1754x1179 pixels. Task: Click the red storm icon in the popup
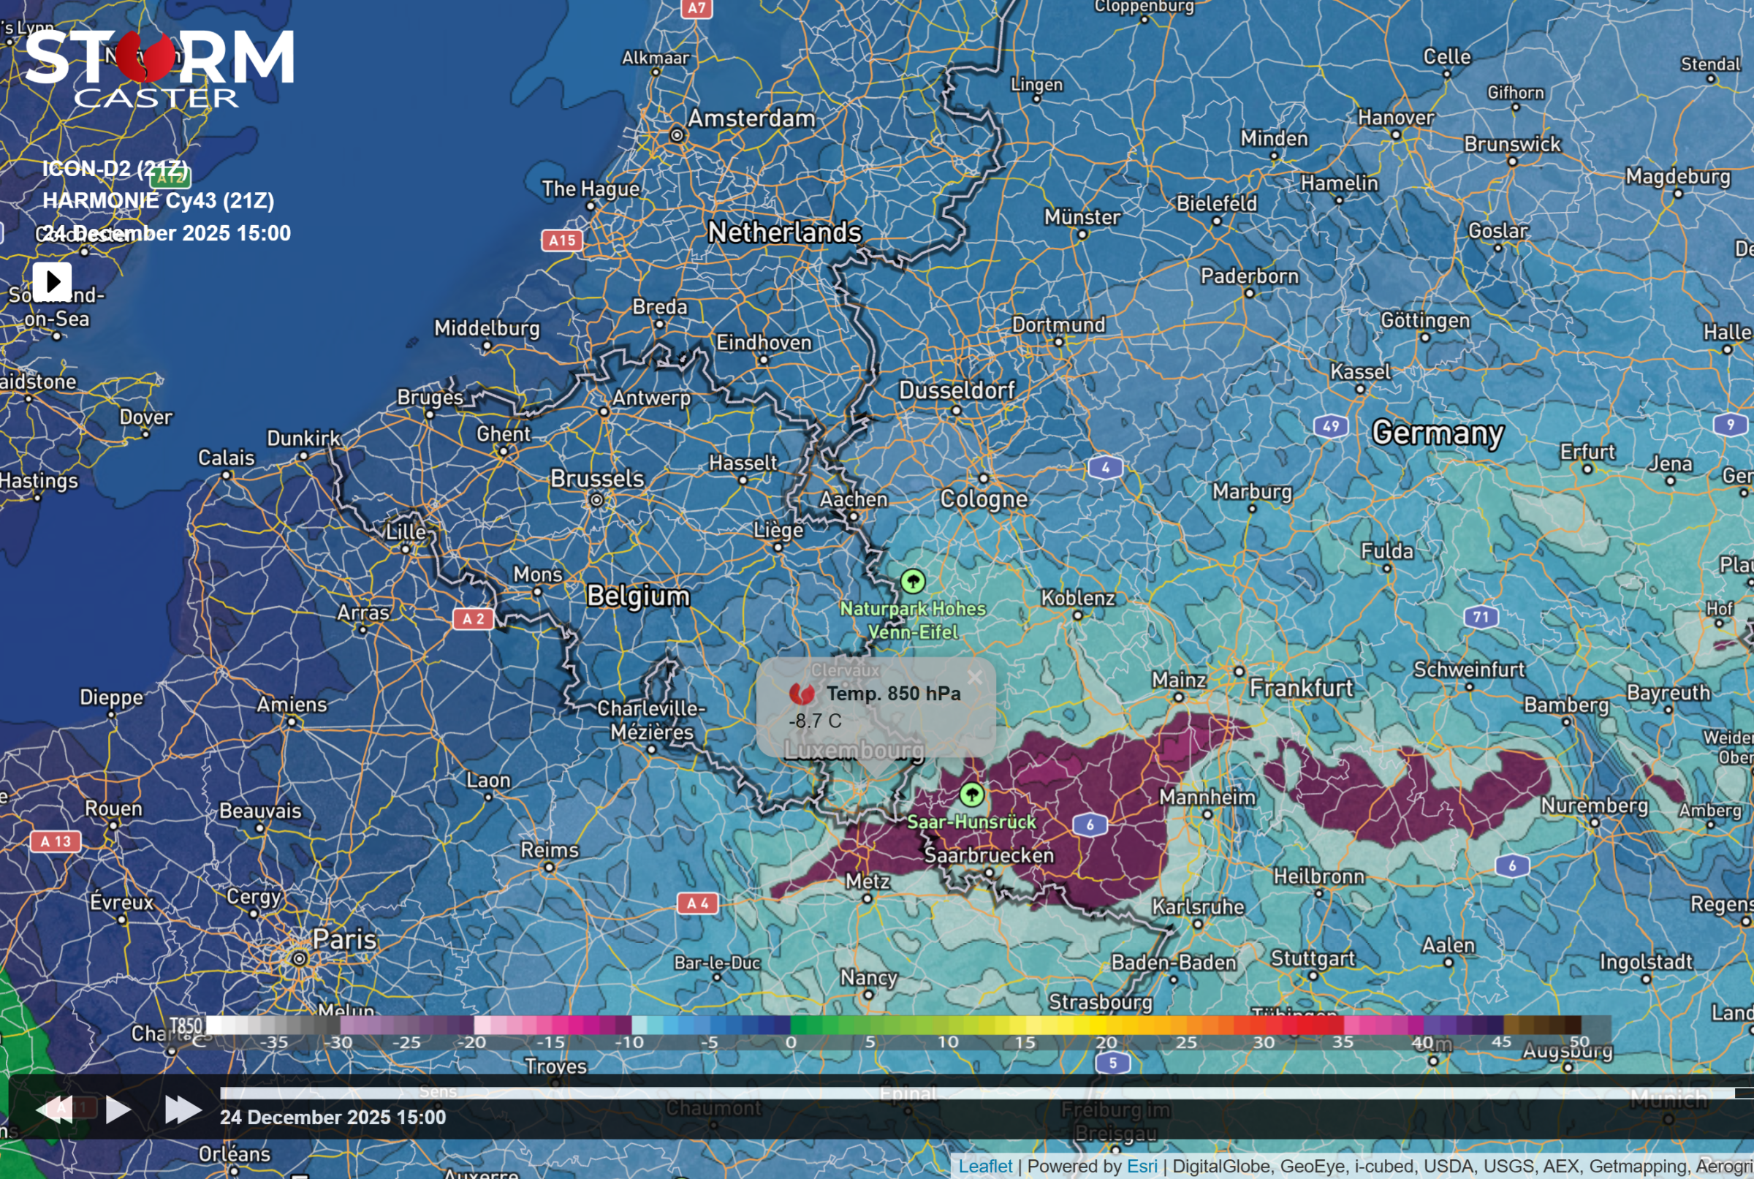pyautogui.click(x=802, y=694)
